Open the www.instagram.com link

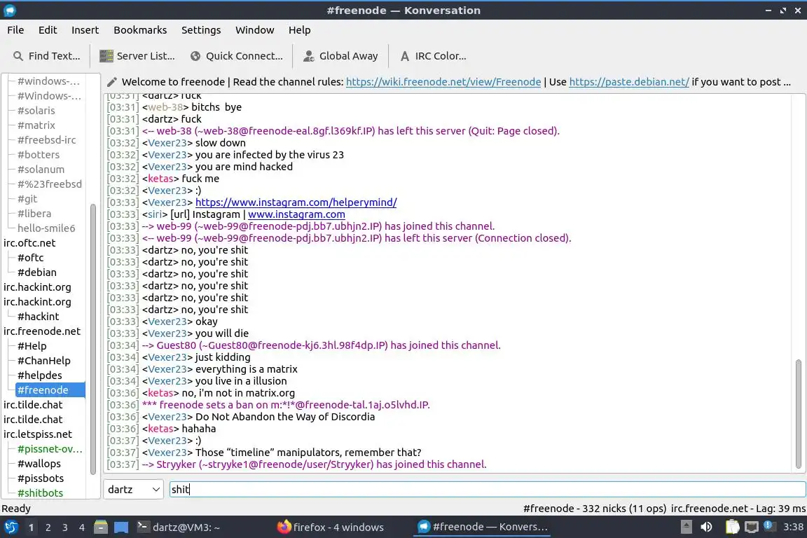(296, 214)
